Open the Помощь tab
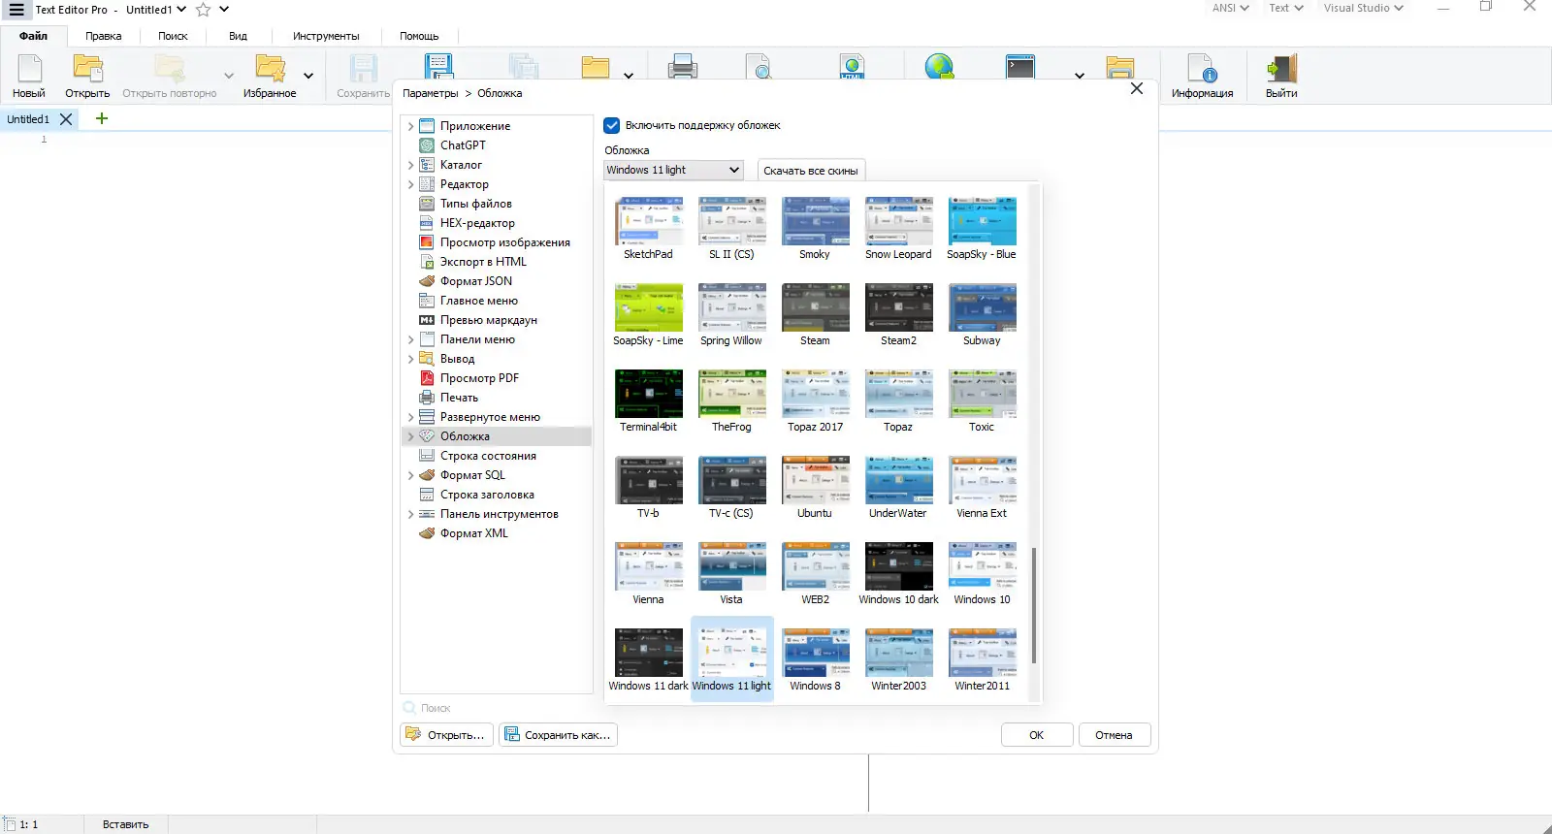 (x=419, y=36)
